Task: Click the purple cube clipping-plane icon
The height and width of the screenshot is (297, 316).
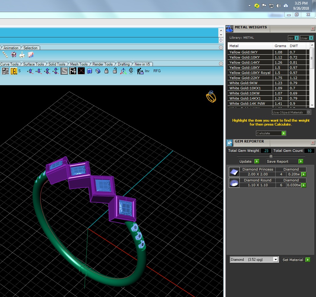Action: (x=14, y=55)
